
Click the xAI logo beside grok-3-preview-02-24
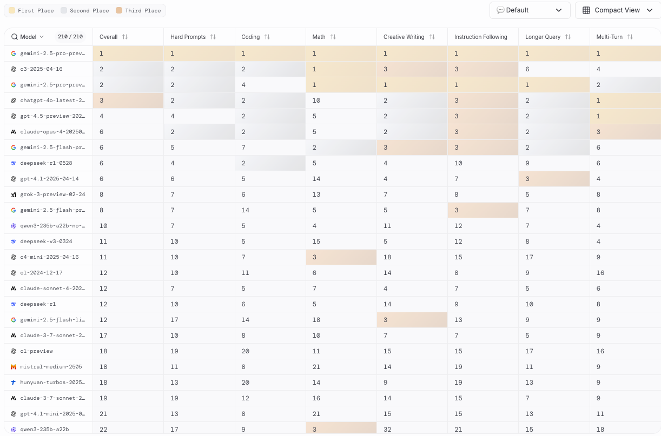coord(14,194)
